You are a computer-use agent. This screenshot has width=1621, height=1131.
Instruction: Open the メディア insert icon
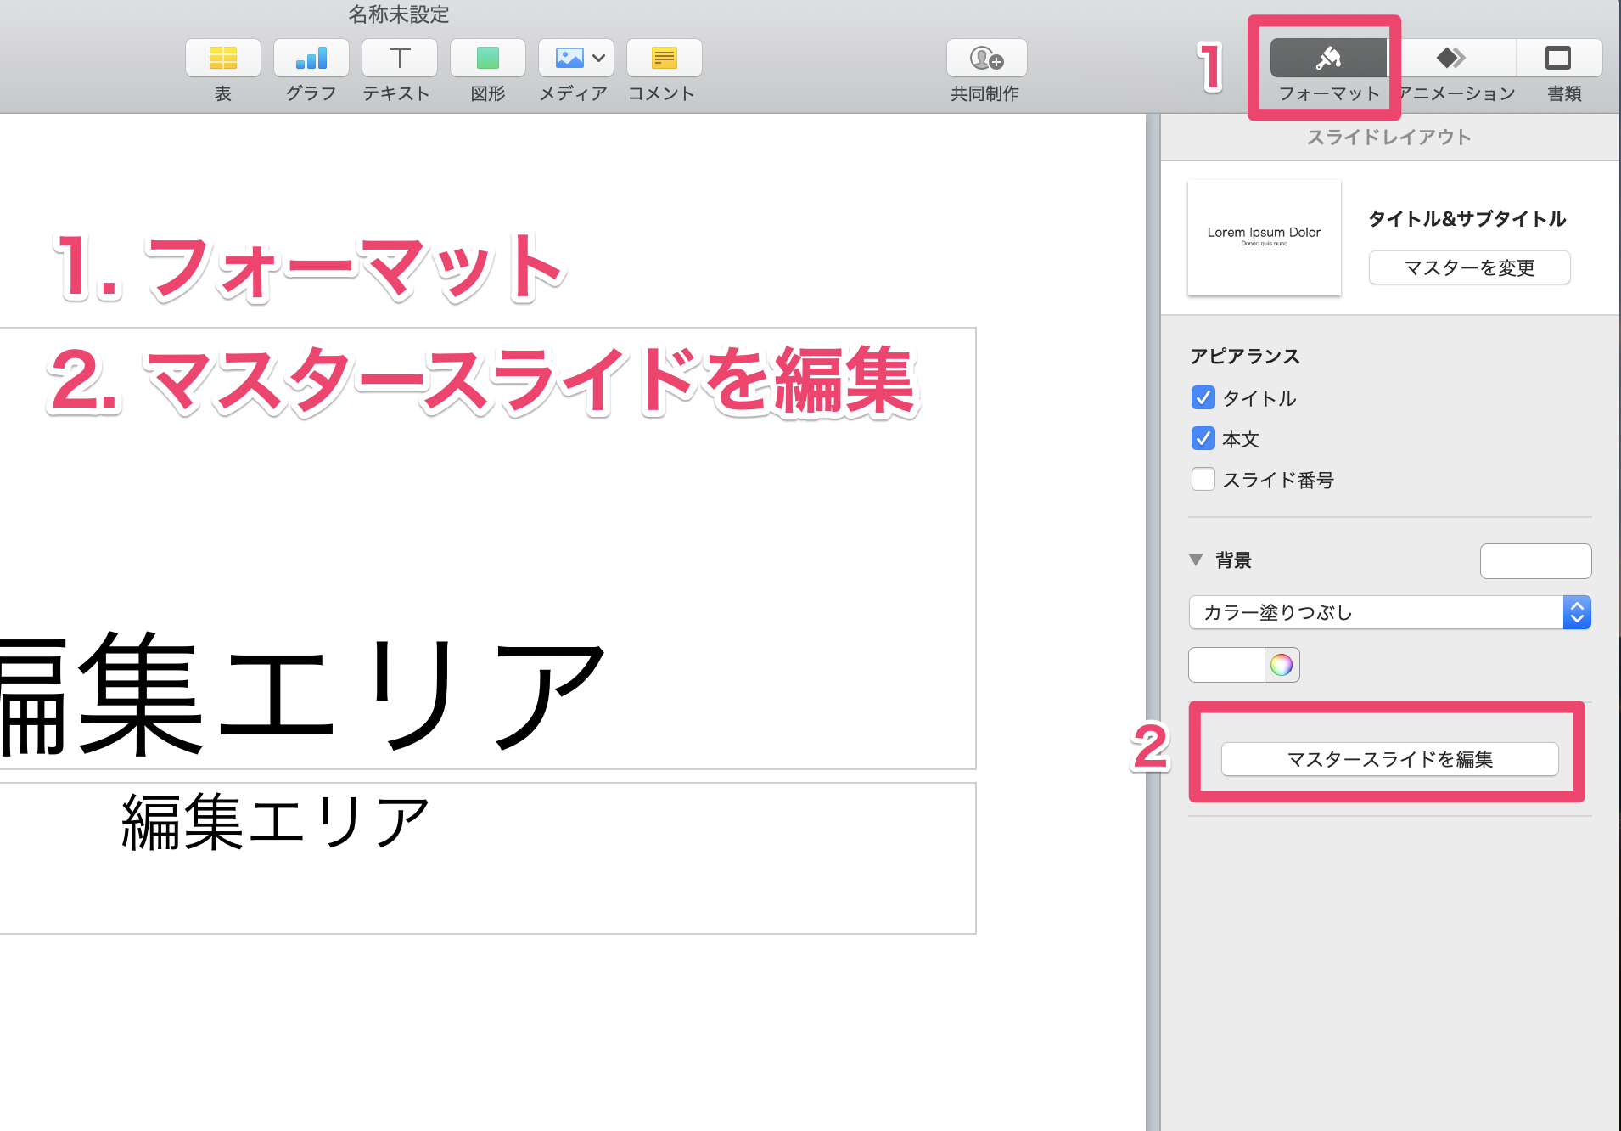(569, 58)
